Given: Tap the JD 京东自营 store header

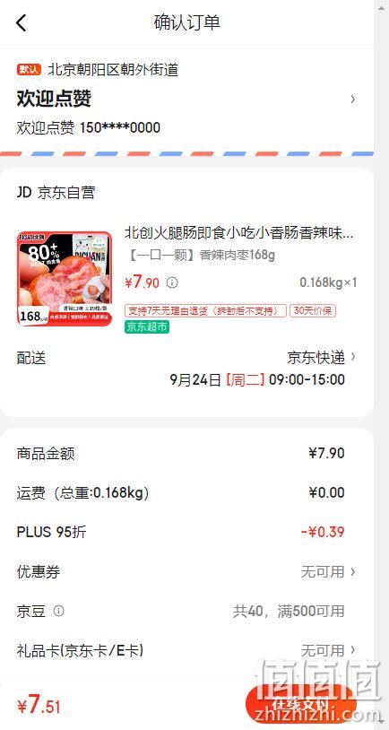Looking at the screenshot, I should click(x=56, y=192).
